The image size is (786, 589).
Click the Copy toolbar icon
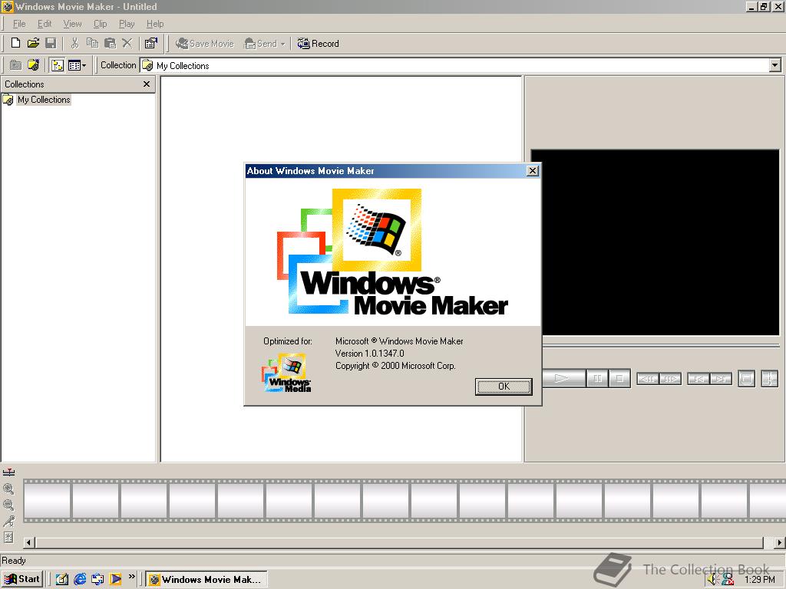[x=92, y=43]
